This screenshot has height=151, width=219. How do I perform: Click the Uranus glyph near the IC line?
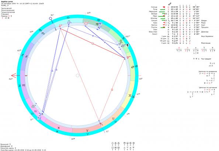tap(101, 124)
